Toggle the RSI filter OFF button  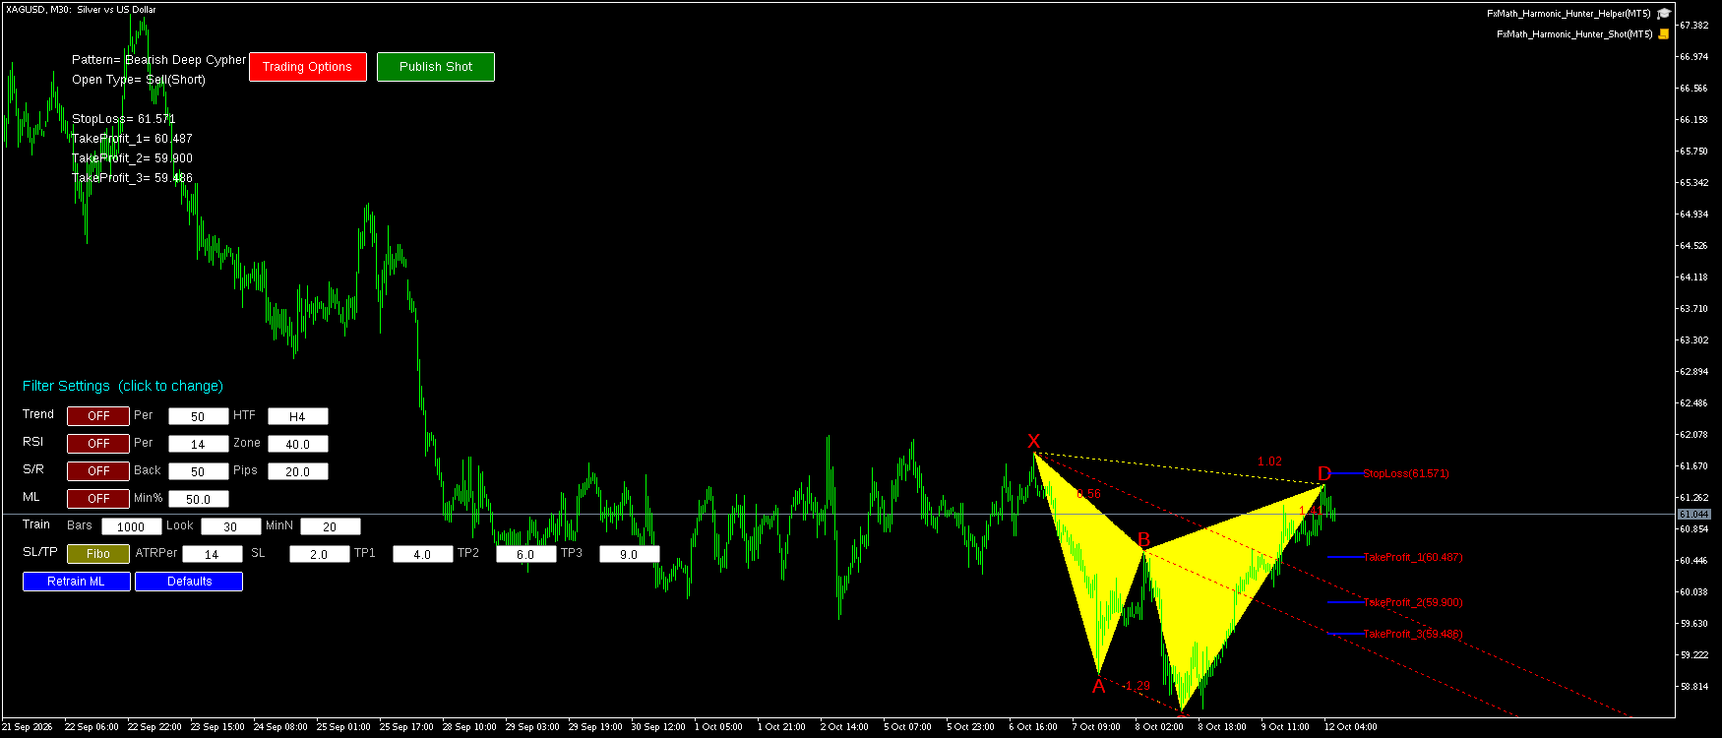[98, 444]
